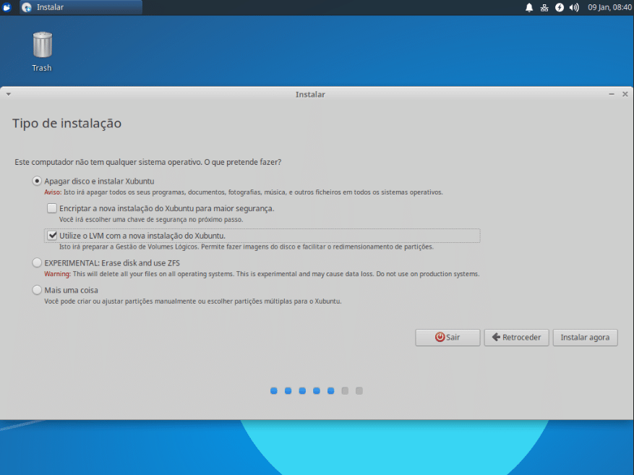
Task: Click the Retroceder button
Action: pos(516,337)
